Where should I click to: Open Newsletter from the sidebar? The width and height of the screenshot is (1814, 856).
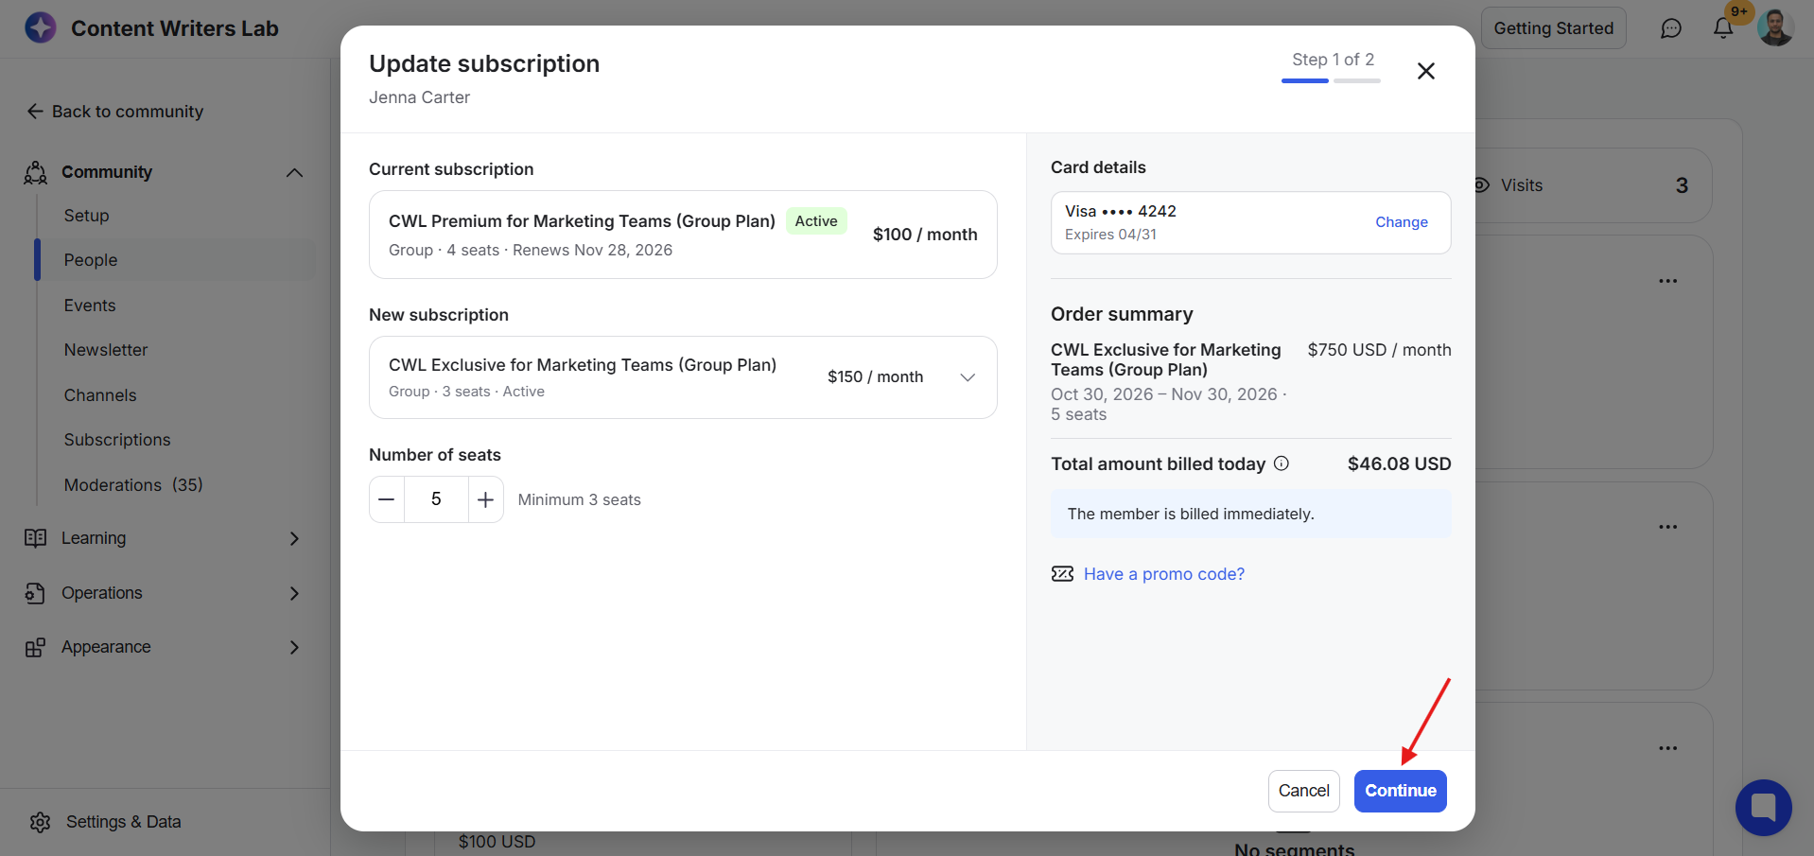tap(106, 350)
